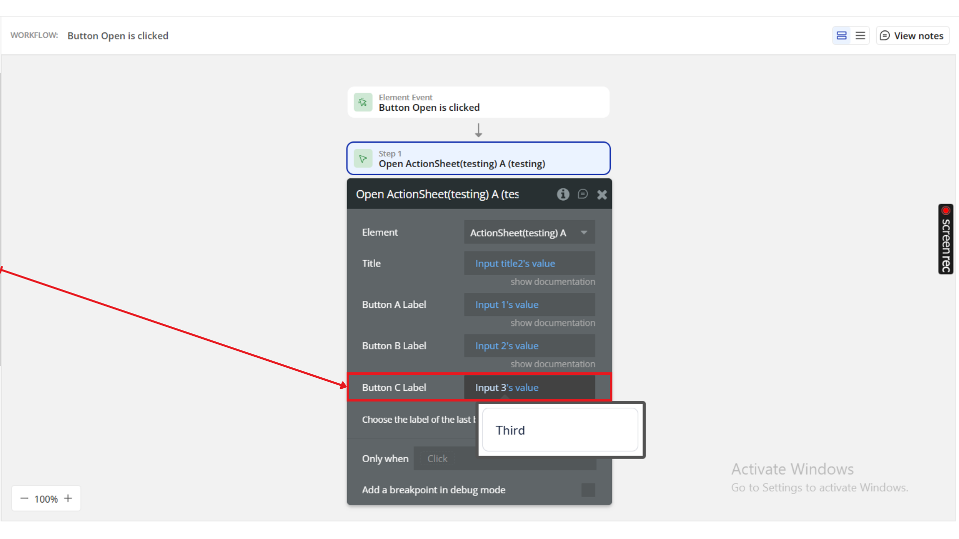
Task: Enable the debug mode breakpoint checkbox
Action: coord(588,490)
